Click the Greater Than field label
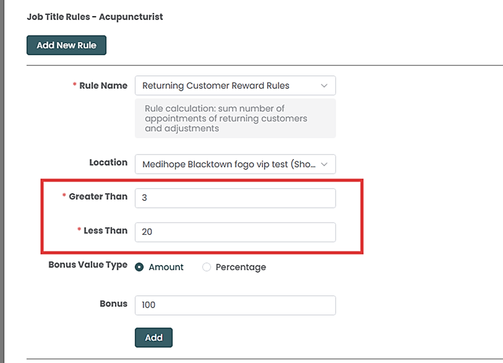The image size is (503, 363). click(98, 196)
